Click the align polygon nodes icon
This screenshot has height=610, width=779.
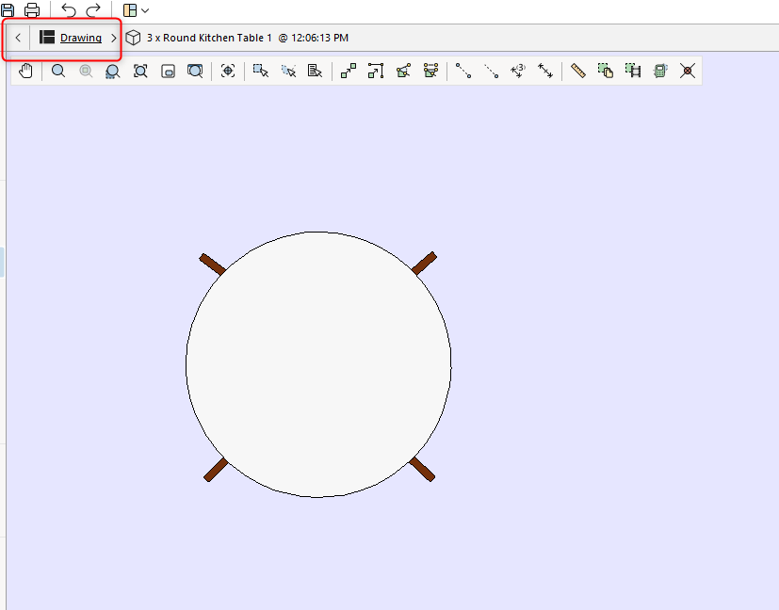tap(430, 70)
